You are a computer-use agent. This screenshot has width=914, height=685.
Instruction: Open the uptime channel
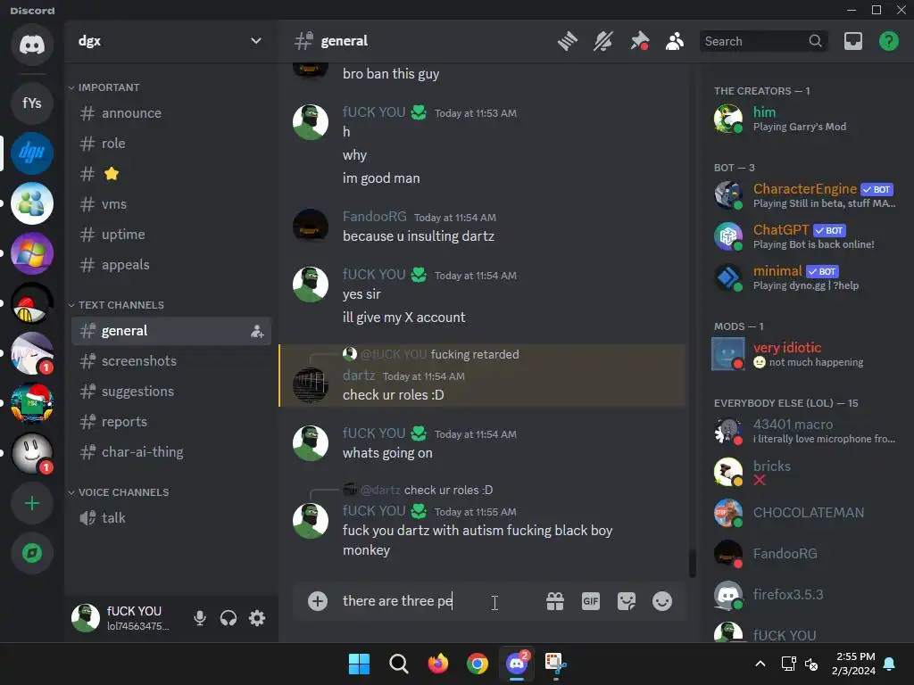171,235
